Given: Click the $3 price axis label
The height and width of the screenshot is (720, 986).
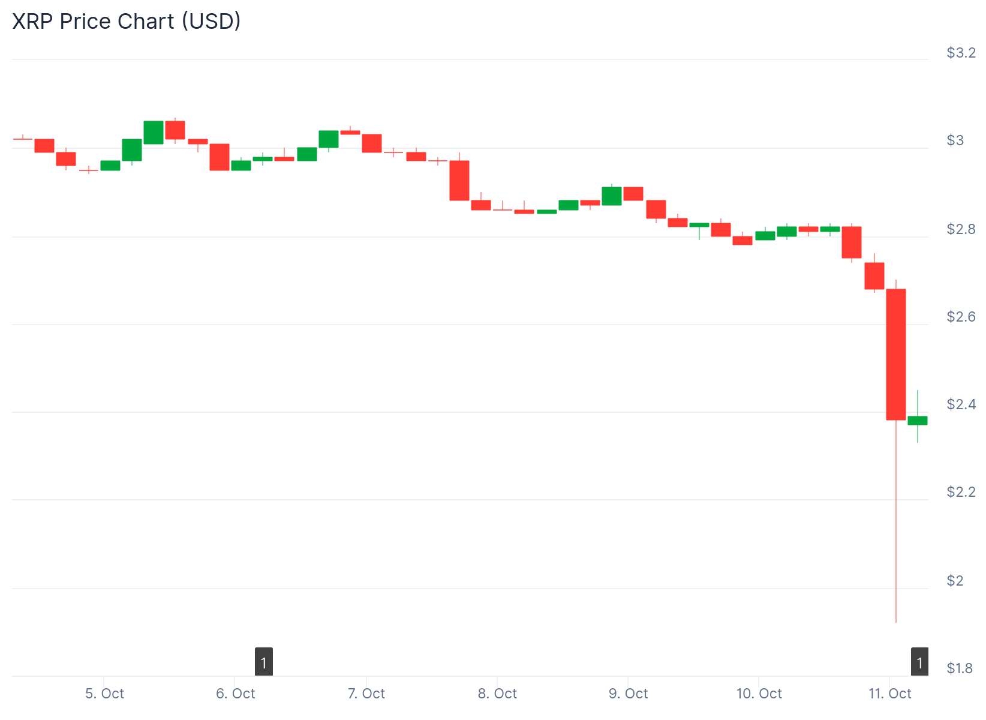Looking at the screenshot, I should 955,140.
